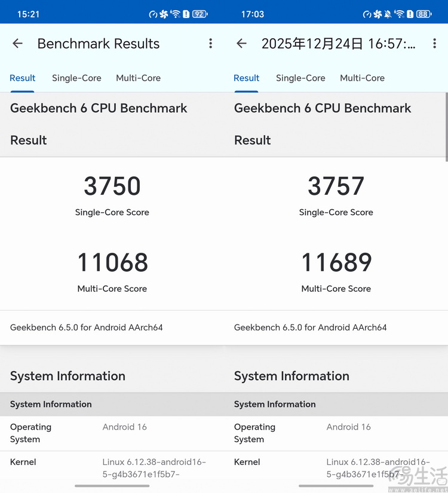448x493 pixels.
Task: Tap speedometer icon in the 17:03 status bar
Action: [367, 14]
